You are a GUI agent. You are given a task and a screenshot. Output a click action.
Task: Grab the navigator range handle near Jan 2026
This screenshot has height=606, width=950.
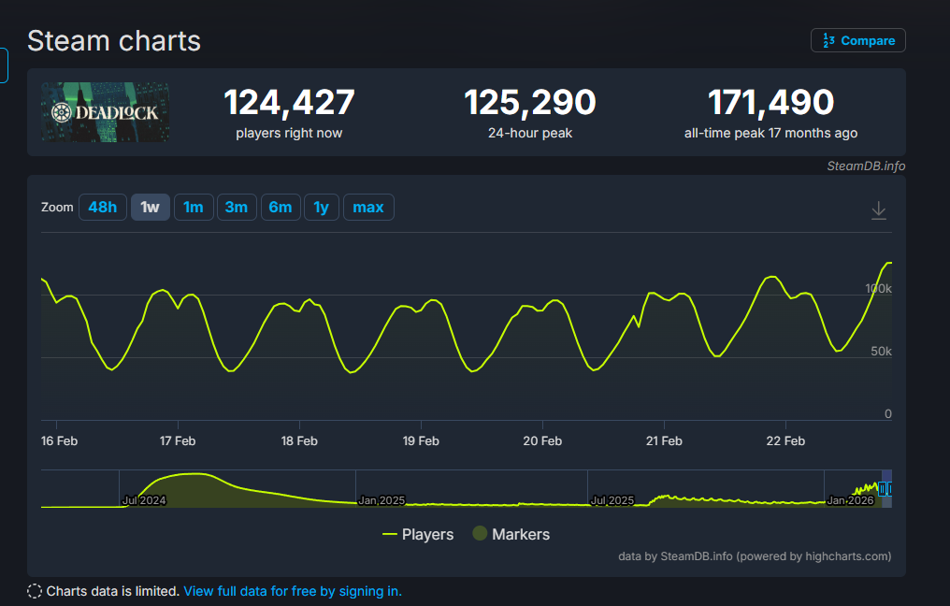tap(883, 488)
